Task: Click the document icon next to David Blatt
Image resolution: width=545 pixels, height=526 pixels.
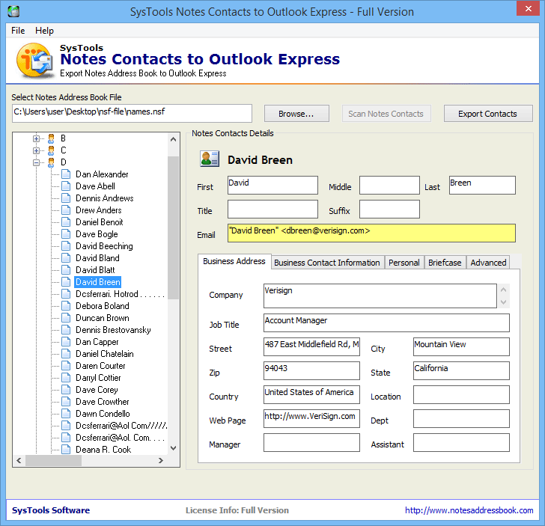Action: (66, 270)
